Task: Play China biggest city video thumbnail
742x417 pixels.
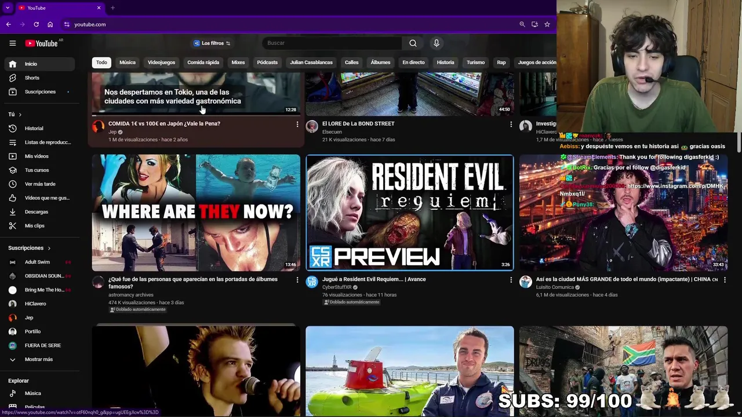Action: [624, 213]
